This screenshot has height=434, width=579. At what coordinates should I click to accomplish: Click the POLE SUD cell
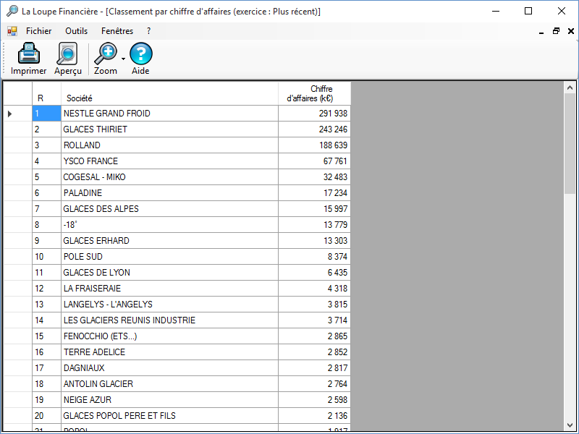[169, 257]
